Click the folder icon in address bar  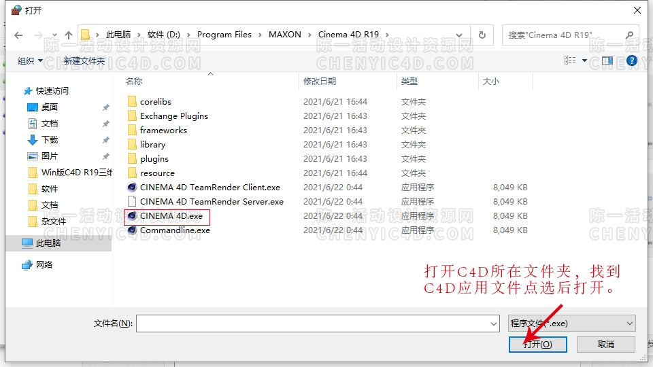click(86, 35)
